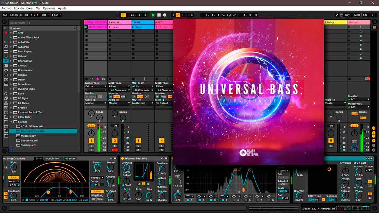
Task: Click the 2 Kontakt track header
Action: coord(119,22)
